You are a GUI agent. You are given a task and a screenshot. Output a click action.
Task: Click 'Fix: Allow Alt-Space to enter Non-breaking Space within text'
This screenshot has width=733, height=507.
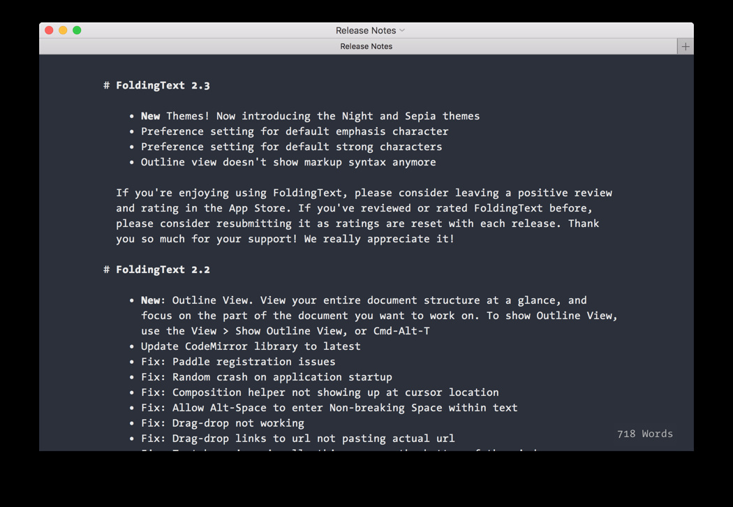[329, 408]
